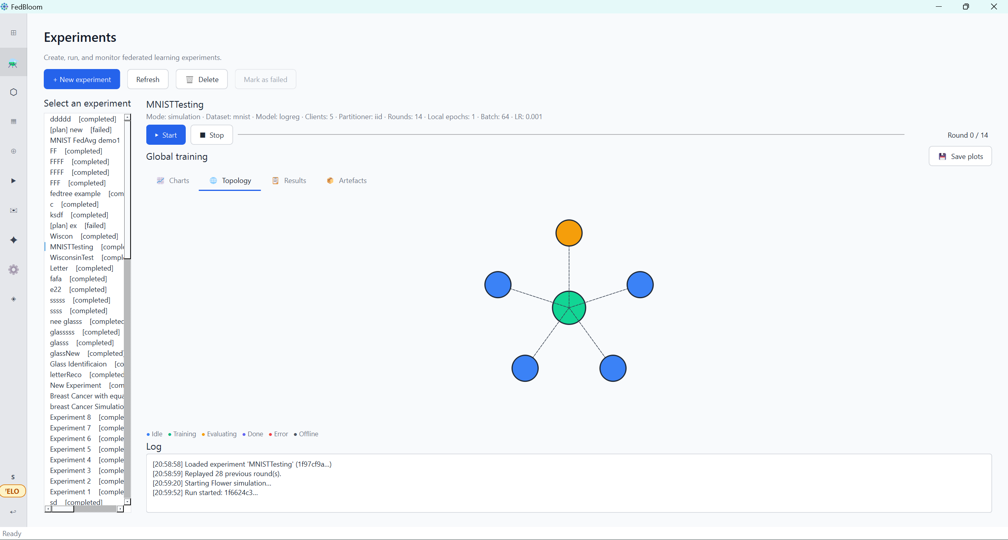Click floppy disk icon on Save plots

click(x=943, y=156)
